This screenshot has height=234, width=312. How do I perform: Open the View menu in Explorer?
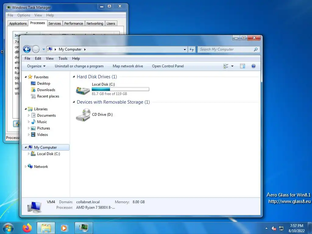tap(50, 58)
